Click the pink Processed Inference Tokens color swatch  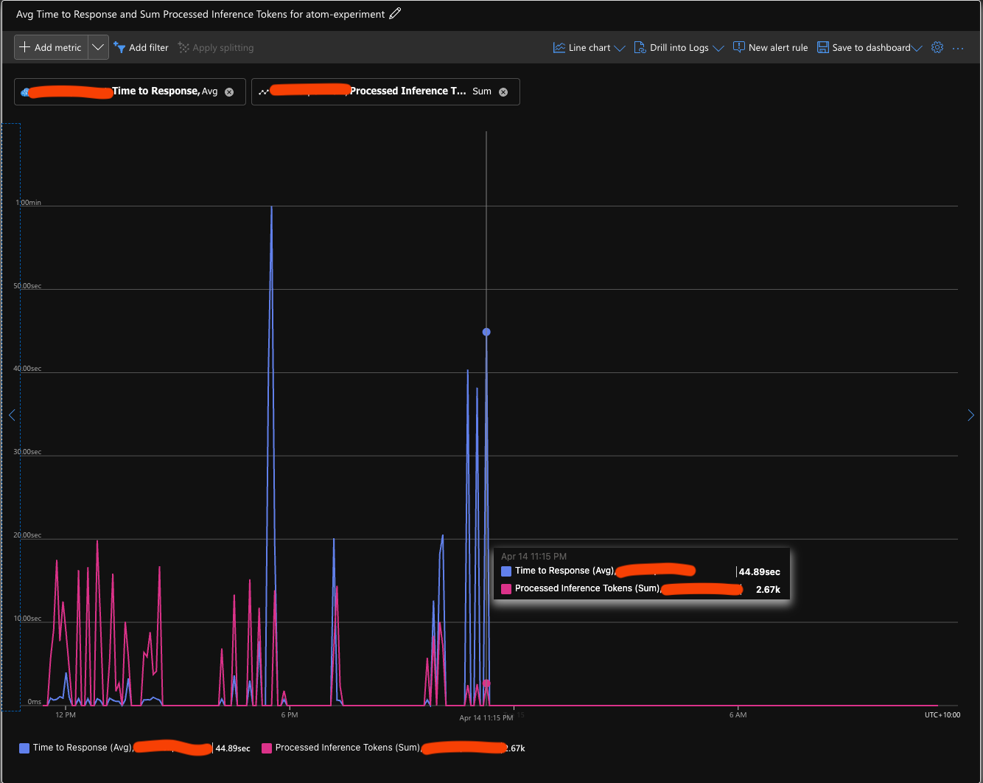(x=266, y=748)
